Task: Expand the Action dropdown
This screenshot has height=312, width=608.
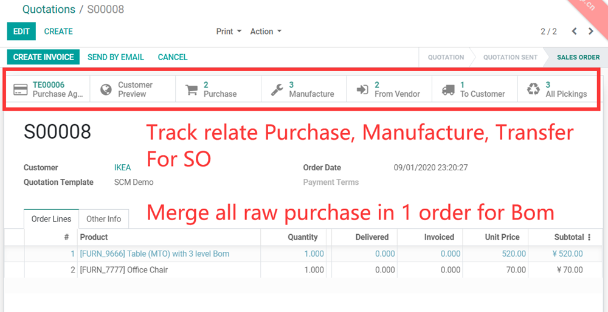Action: 266,32
